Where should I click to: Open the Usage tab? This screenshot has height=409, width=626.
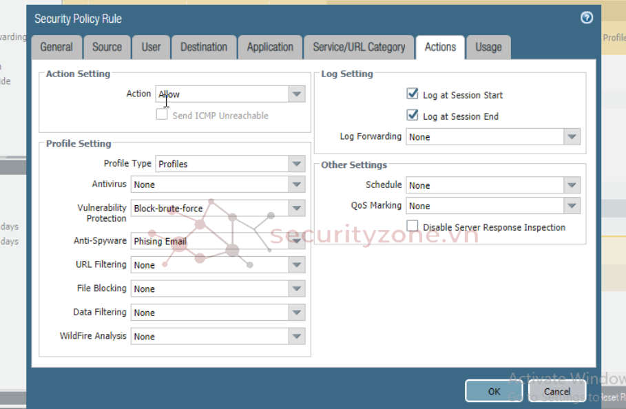pos(488,47)
